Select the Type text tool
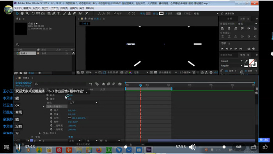 point(58,13)
